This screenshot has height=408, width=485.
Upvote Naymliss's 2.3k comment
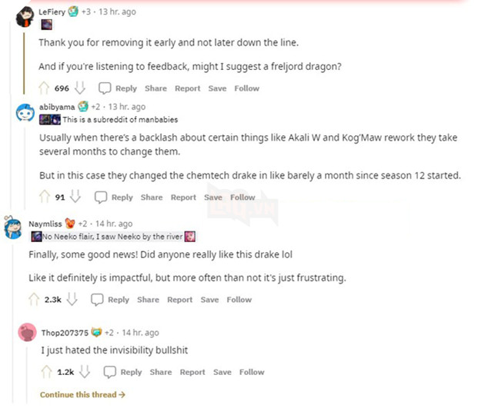(34, 299)
